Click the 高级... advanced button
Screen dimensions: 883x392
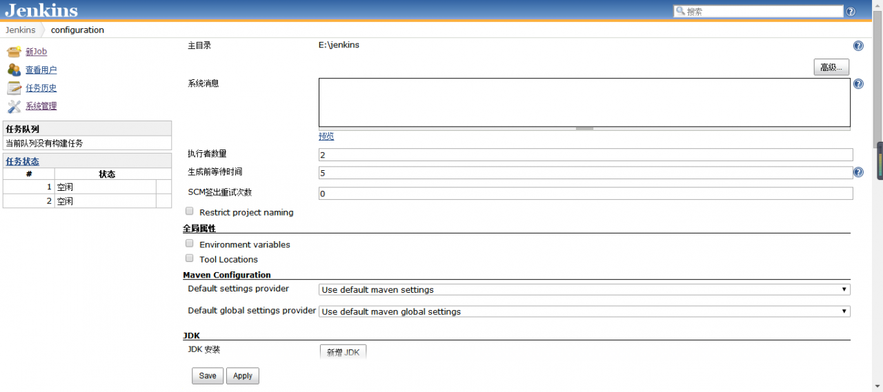[x=831, y=67]
